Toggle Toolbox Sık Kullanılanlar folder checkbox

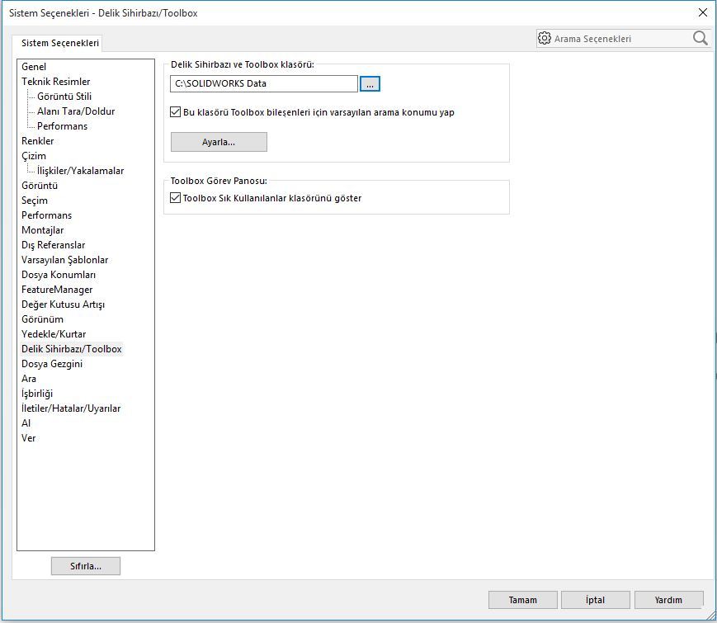pyautogui.click(x=175, y=197)
